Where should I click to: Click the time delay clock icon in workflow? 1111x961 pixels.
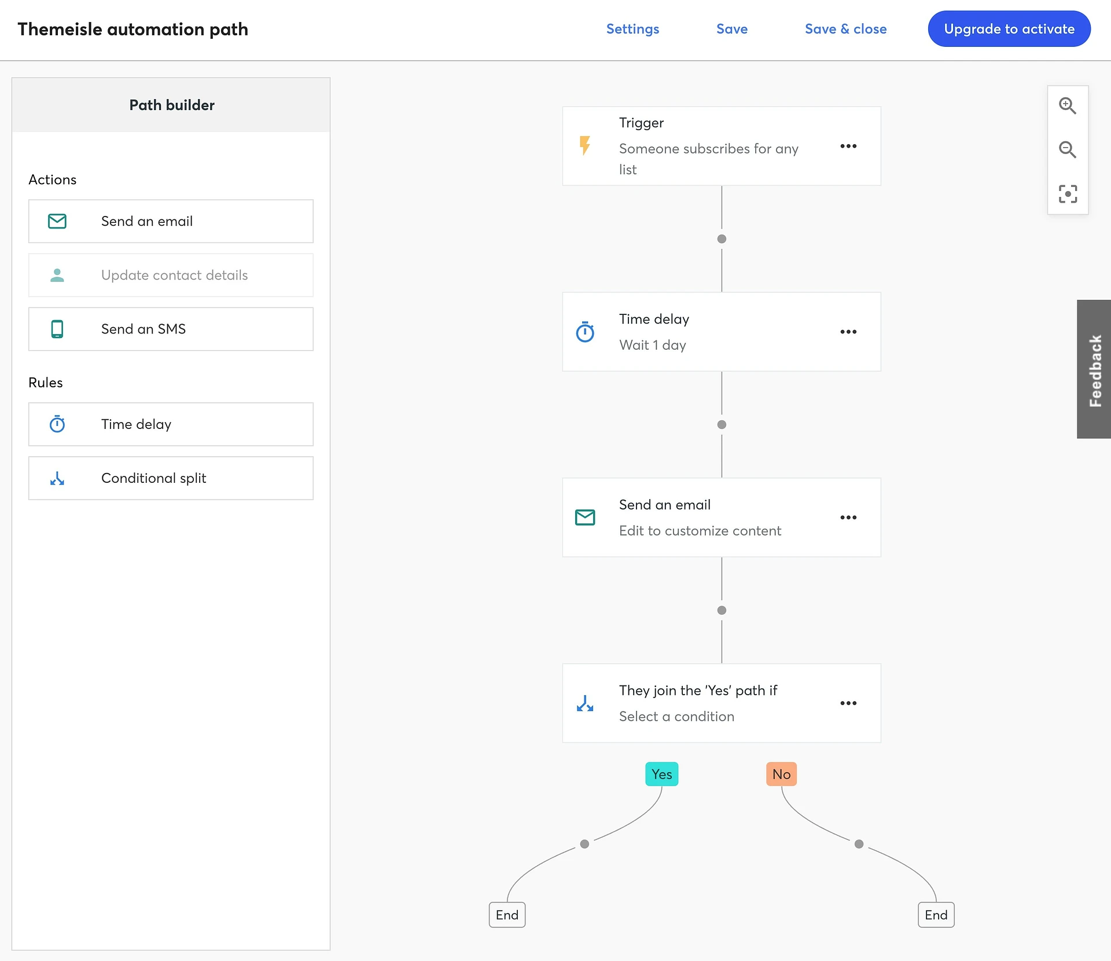[x=587, y=332]
